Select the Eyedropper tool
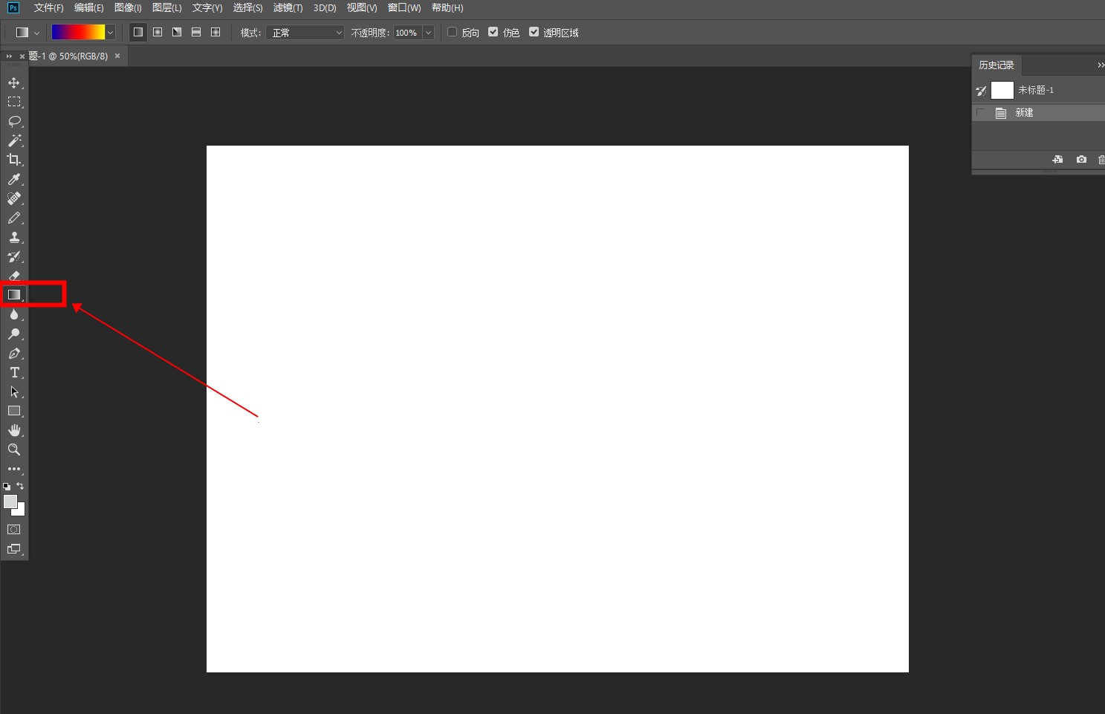This screenshot has height=714, width=1105. click(x=14, y=180)
